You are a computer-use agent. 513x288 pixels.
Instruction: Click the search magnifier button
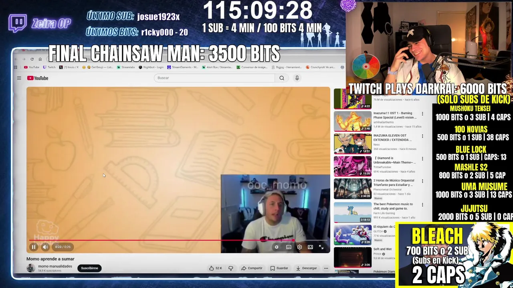pyautogui.click(x=282, y=78)
